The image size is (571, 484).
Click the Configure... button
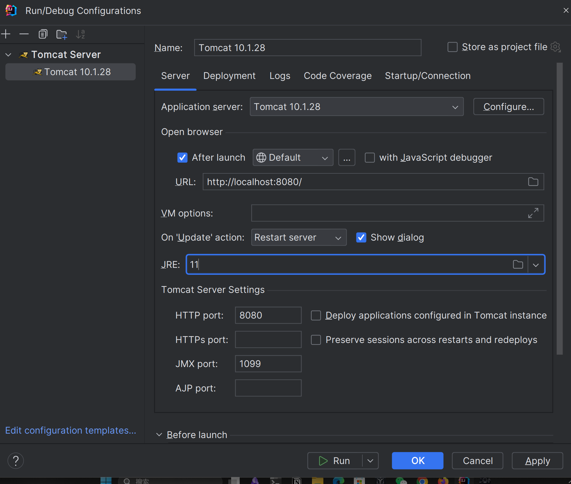click(x=509, y=106)
